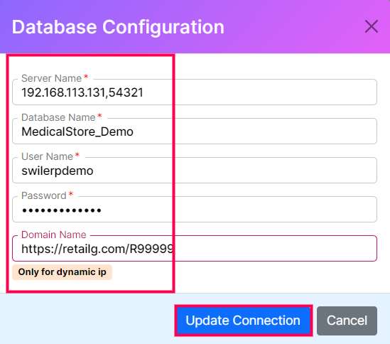Click the Update Connection button
Image resolution: width=390 pixels, height=344 pixels.
tap(243, 321)
